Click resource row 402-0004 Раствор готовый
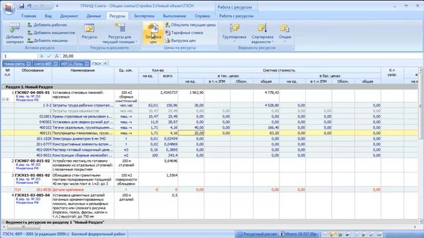Image resolution: width=424 pixels, height=238 pixels. coord(211,150)
